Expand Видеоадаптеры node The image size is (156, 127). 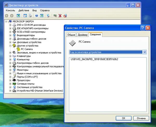[x=10, y=35]
